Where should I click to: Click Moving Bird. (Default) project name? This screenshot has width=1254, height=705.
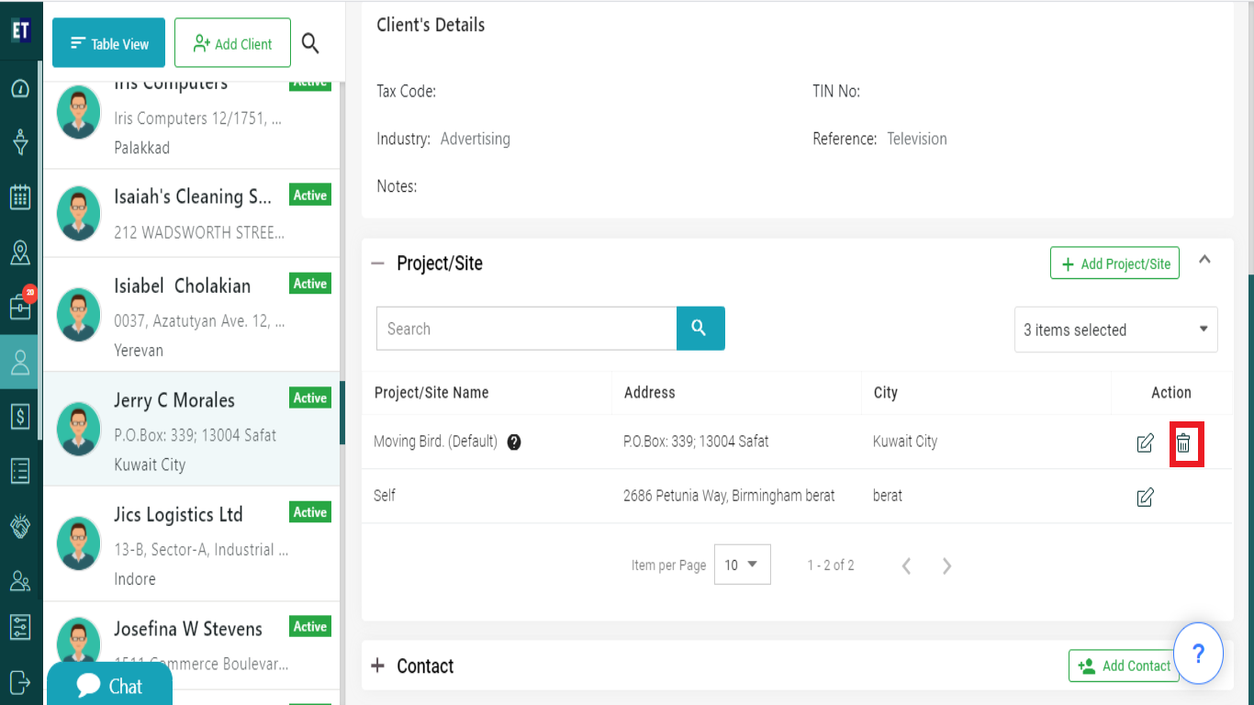(435, 442)
